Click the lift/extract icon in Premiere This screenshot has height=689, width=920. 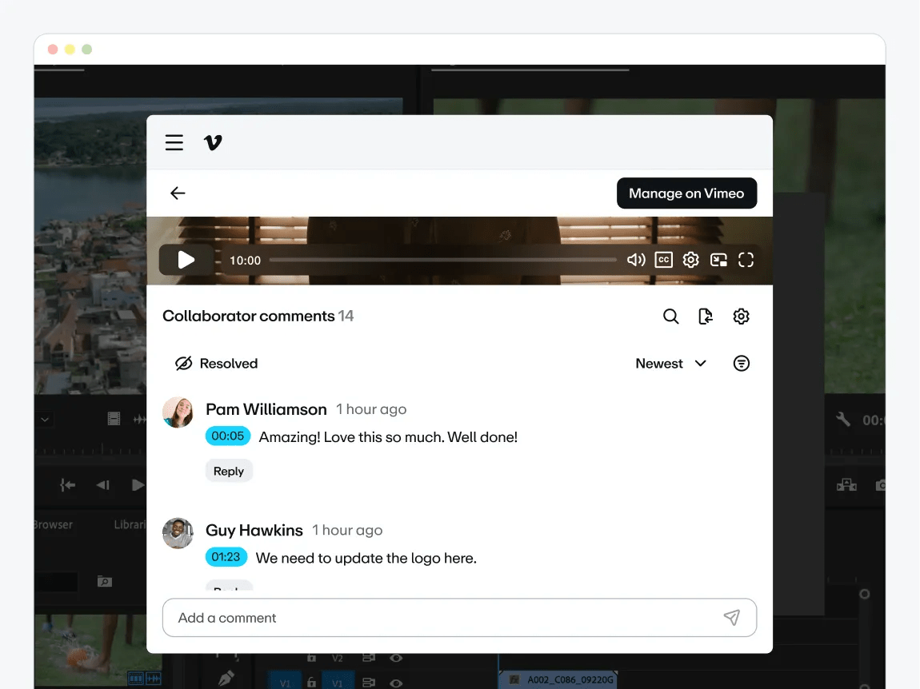846,485
